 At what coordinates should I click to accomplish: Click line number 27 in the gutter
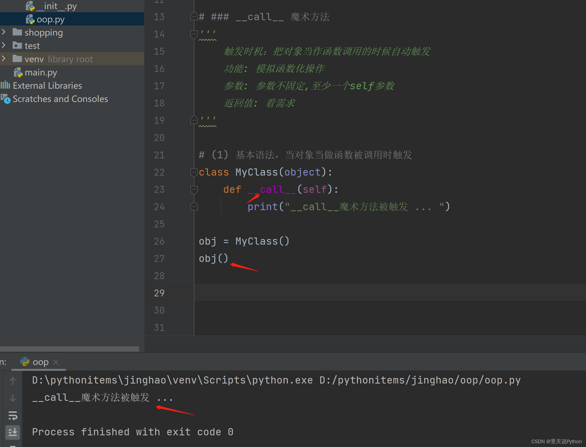pos(159,258)
